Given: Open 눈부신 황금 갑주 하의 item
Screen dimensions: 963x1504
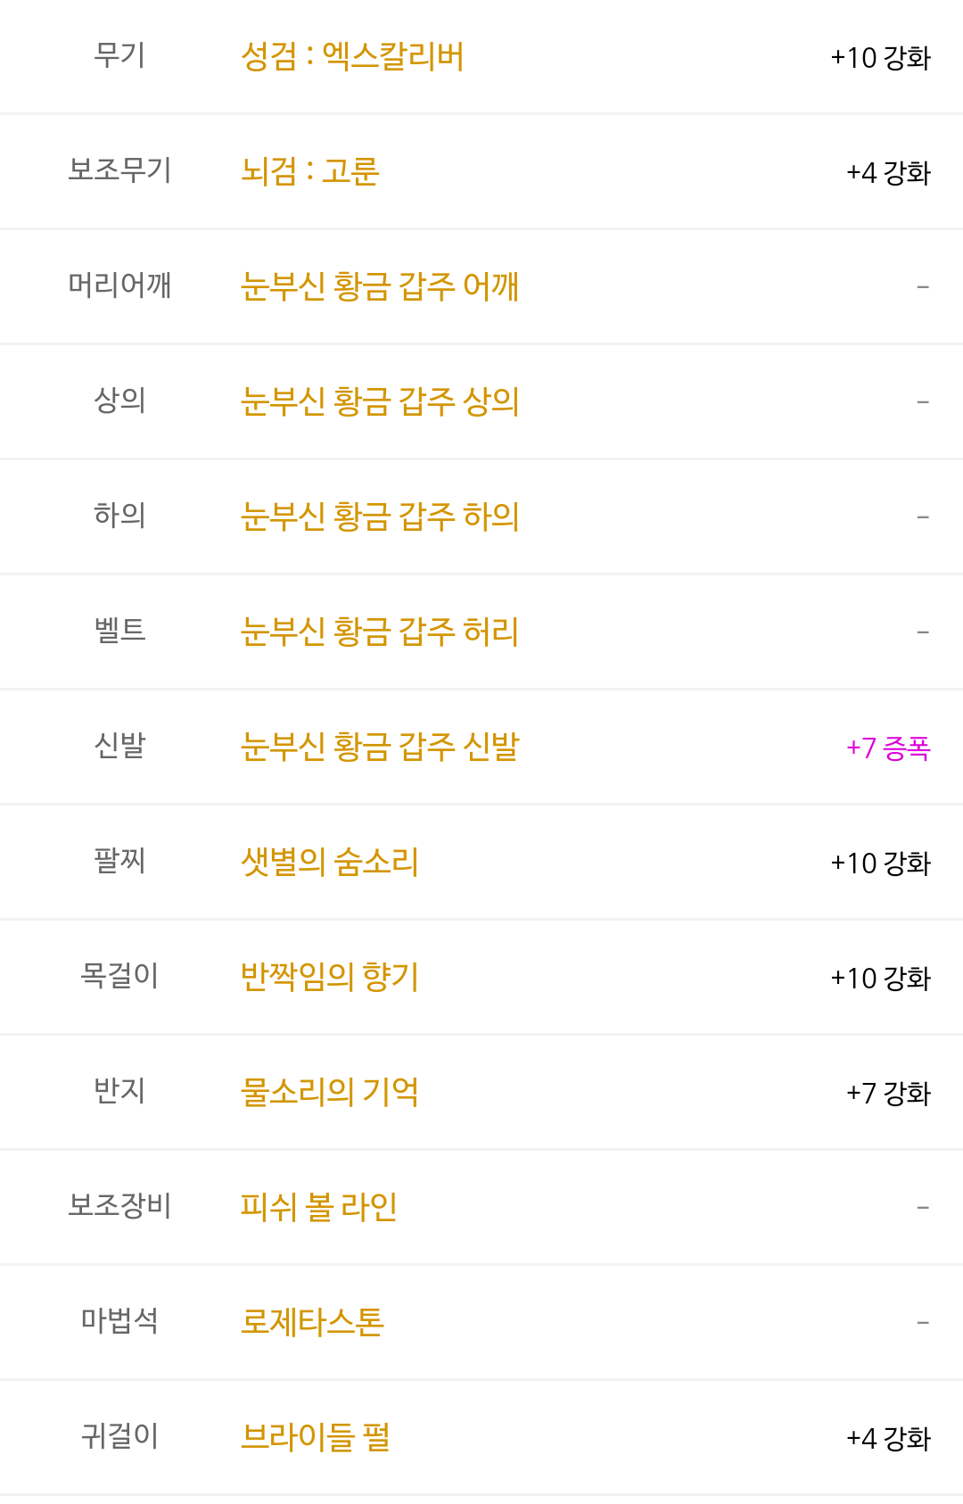Looking at the screenshot, I should click(x=380, y=516).
